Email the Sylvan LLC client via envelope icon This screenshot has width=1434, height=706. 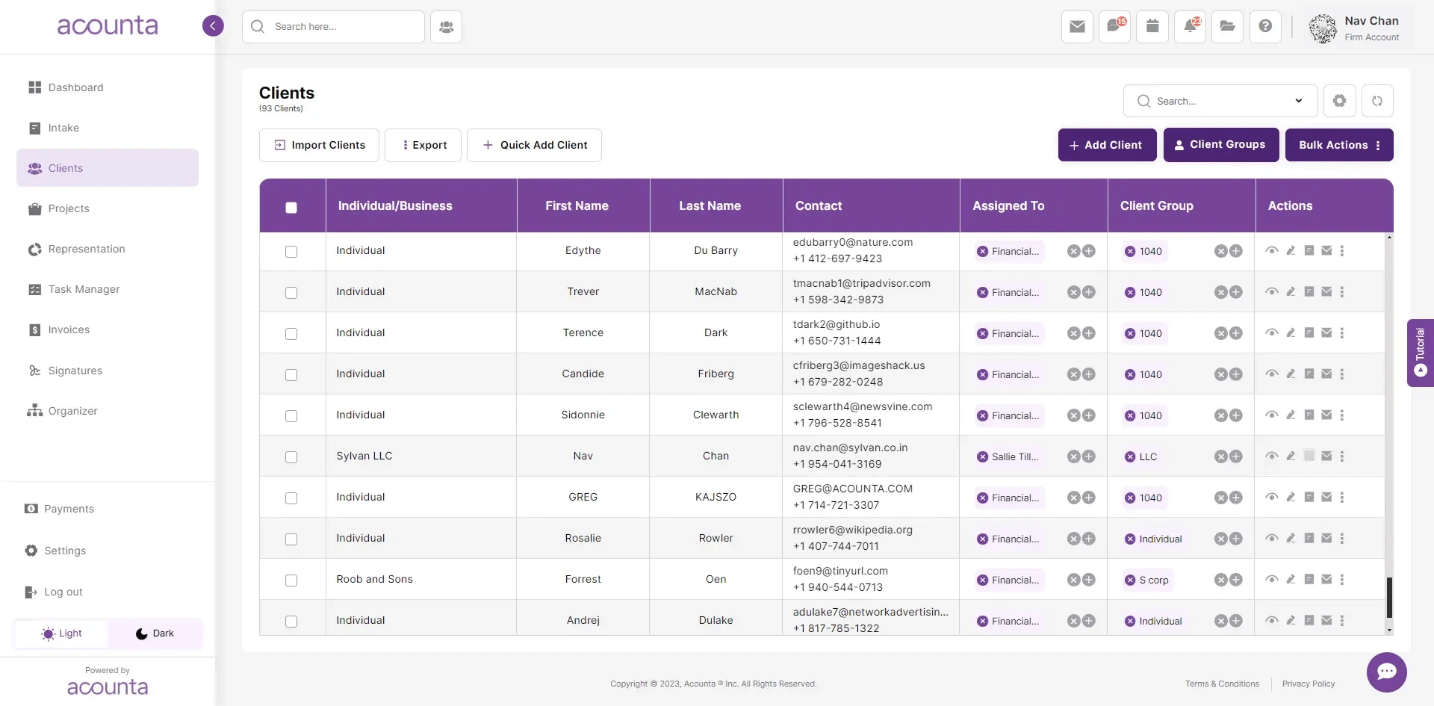coord(1327,456)
